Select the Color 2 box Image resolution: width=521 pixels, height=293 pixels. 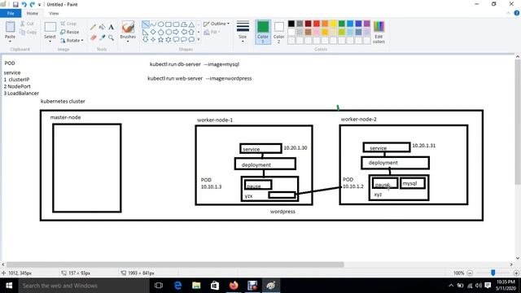(x=278, y=32)
